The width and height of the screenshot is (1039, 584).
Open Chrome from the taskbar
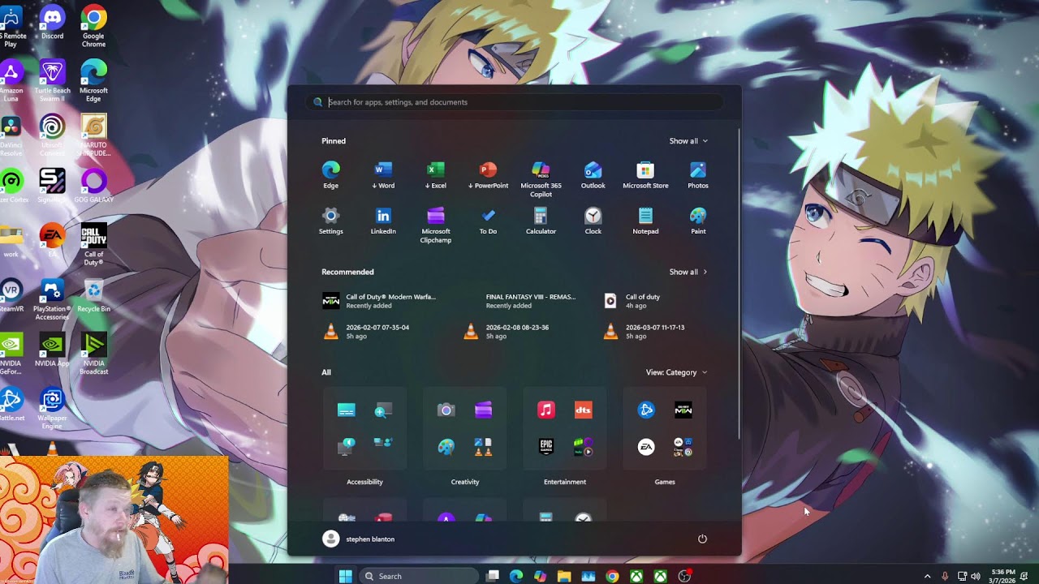612,576
